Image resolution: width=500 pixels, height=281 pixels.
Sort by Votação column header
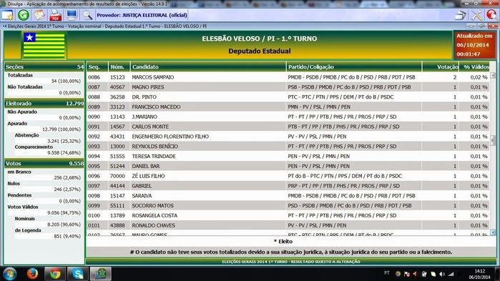coord(441,66)
